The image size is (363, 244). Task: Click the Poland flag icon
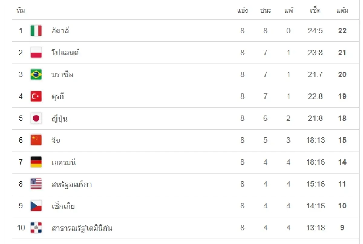(x=36, y=53)
